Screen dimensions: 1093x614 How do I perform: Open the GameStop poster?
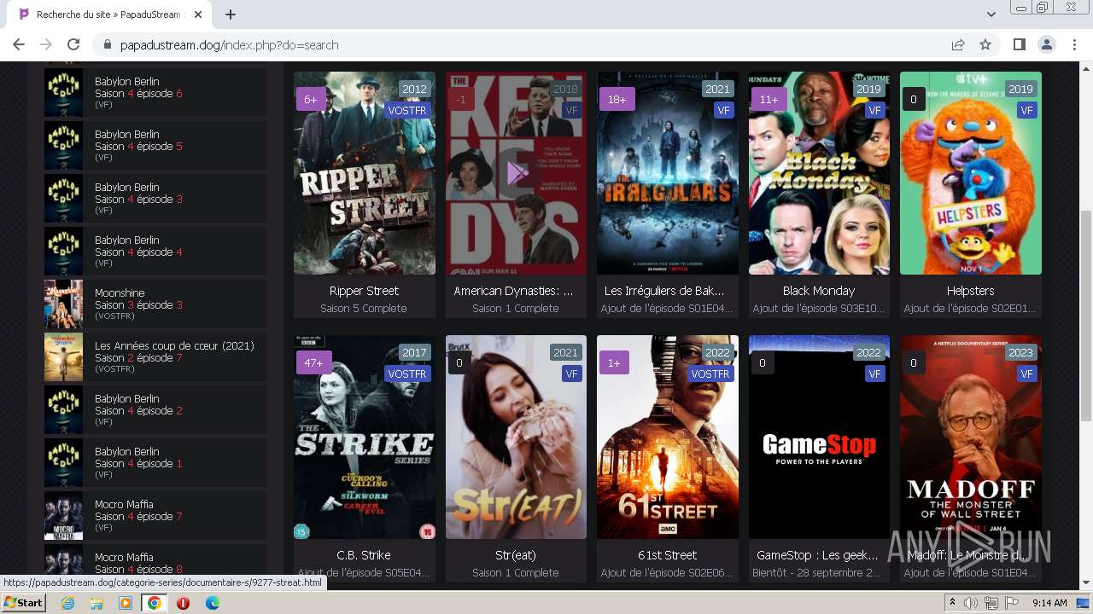click(819, 437)
